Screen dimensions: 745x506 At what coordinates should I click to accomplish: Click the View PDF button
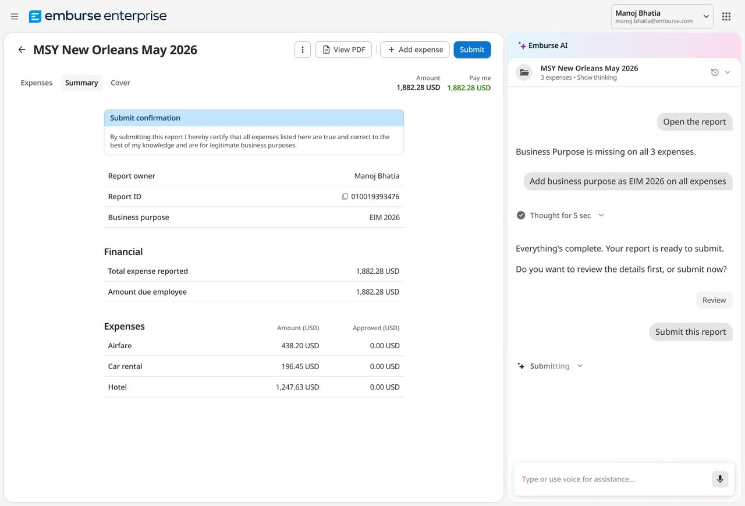[x=343, y=49]
